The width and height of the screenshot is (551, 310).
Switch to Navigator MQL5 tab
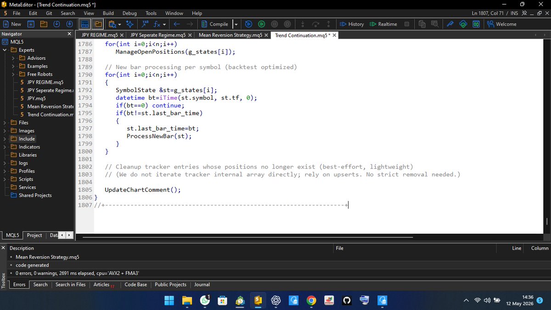[12, 235]
